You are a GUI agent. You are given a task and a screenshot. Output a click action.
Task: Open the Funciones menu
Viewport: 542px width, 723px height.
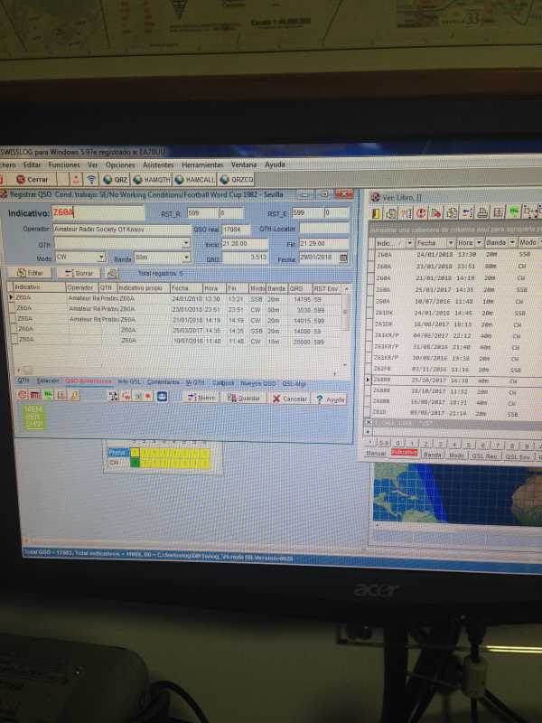click(64, 164)
